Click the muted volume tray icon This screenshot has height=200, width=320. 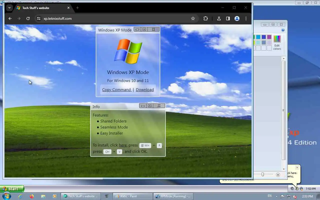pyautogui.click(x=295, y=196)
